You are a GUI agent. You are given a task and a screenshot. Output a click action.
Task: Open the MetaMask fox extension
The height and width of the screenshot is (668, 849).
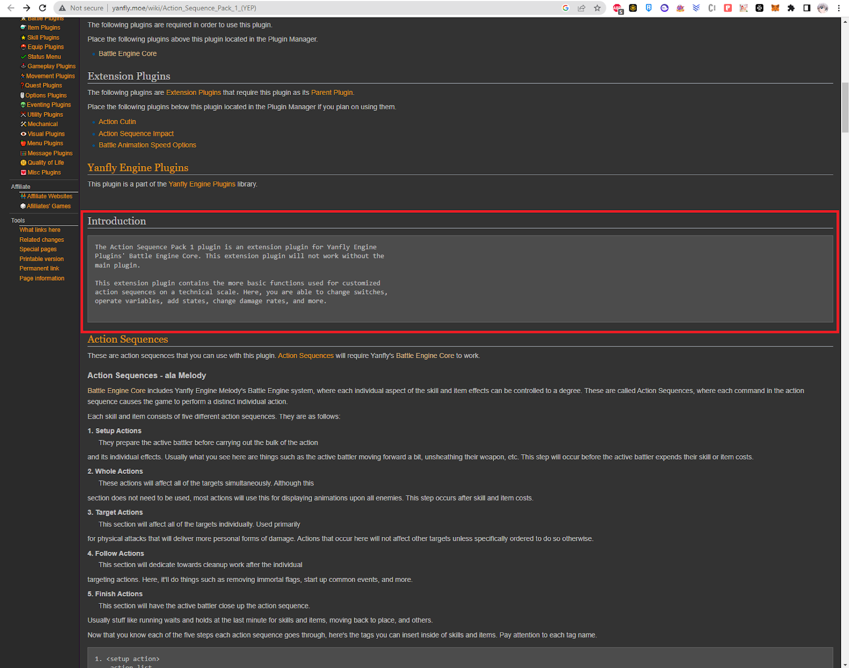(x=775, y=8)
